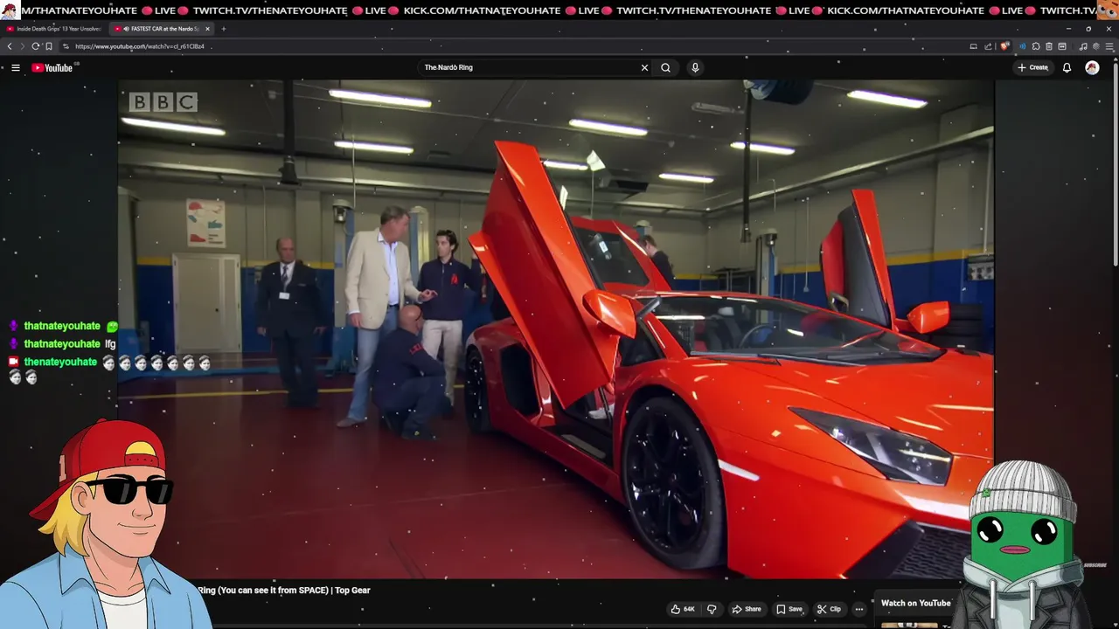Open site settings icon in address bar
The width and height of the screenshot is (1119, 629).
click(66, 46)
